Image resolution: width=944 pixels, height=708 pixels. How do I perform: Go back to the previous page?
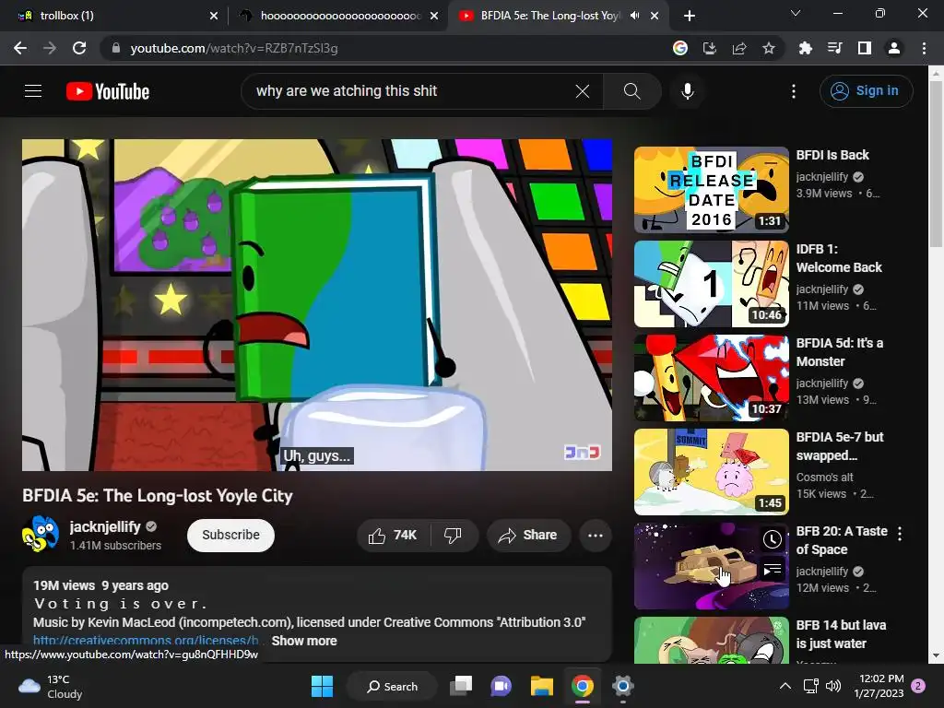coord(20,48)
